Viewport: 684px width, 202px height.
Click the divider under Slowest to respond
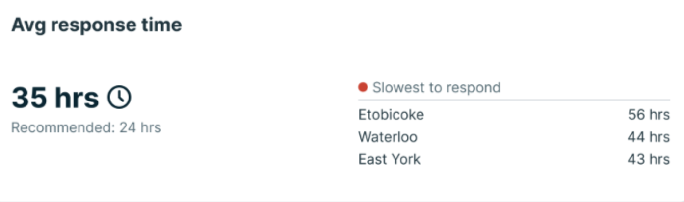(514, 100)
